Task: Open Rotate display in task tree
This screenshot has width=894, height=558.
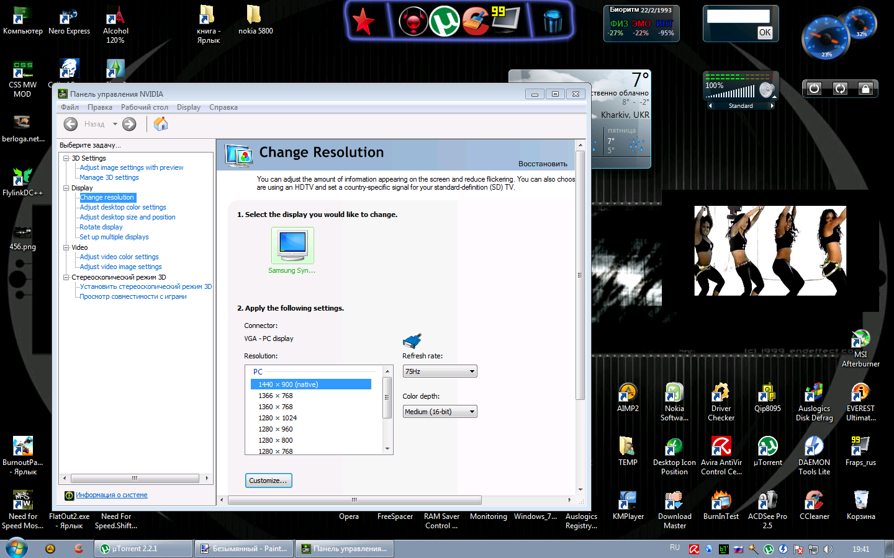Action: tap(101, 227)
